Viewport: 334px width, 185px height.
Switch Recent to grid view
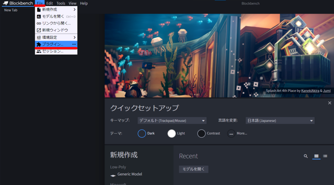[316, 156]
